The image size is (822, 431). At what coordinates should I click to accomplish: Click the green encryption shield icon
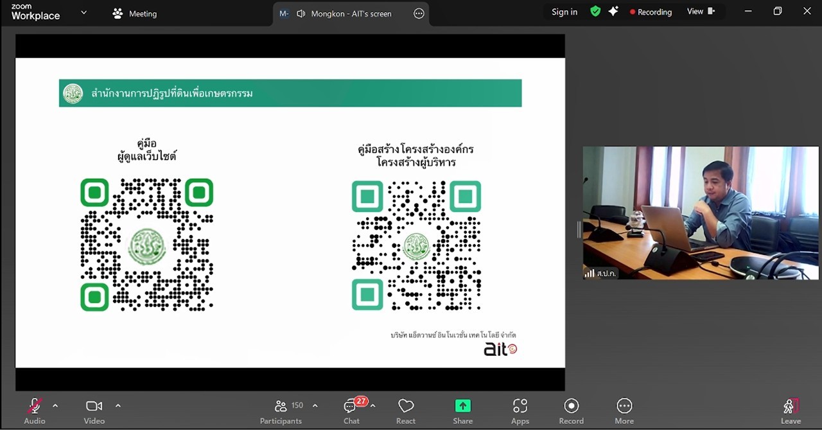(595, 12)
